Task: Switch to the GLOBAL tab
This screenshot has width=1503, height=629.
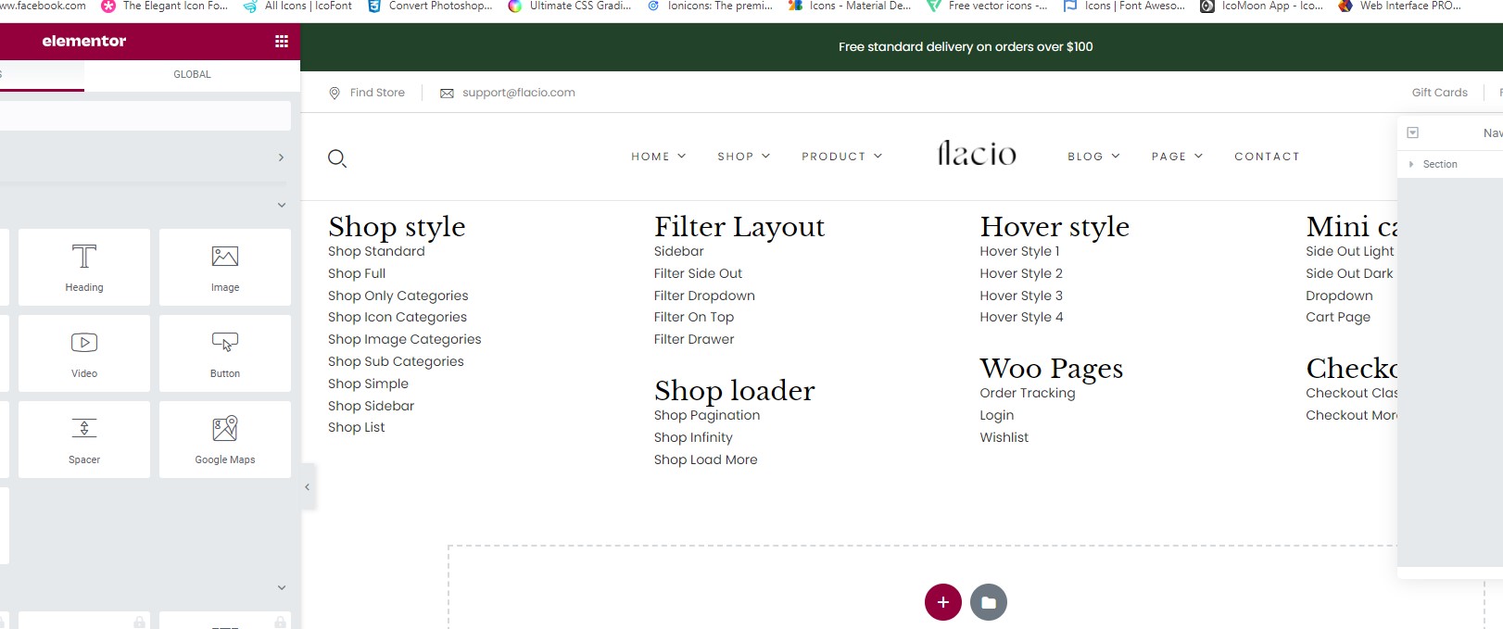Action: point(192,74)
